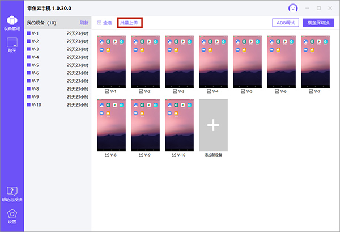Open the V-9 phone screen thumbnail
The width and height of the screenshot is (340, 232).
pos(145,125)
